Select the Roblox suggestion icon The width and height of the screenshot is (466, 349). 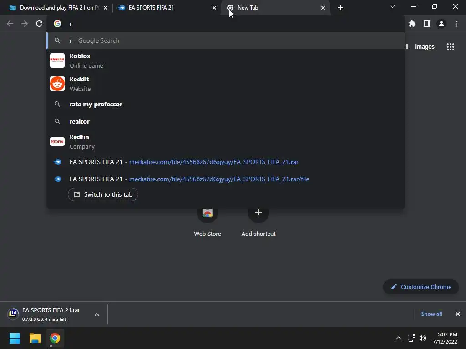pyautogui.click(x=57, y=60)
